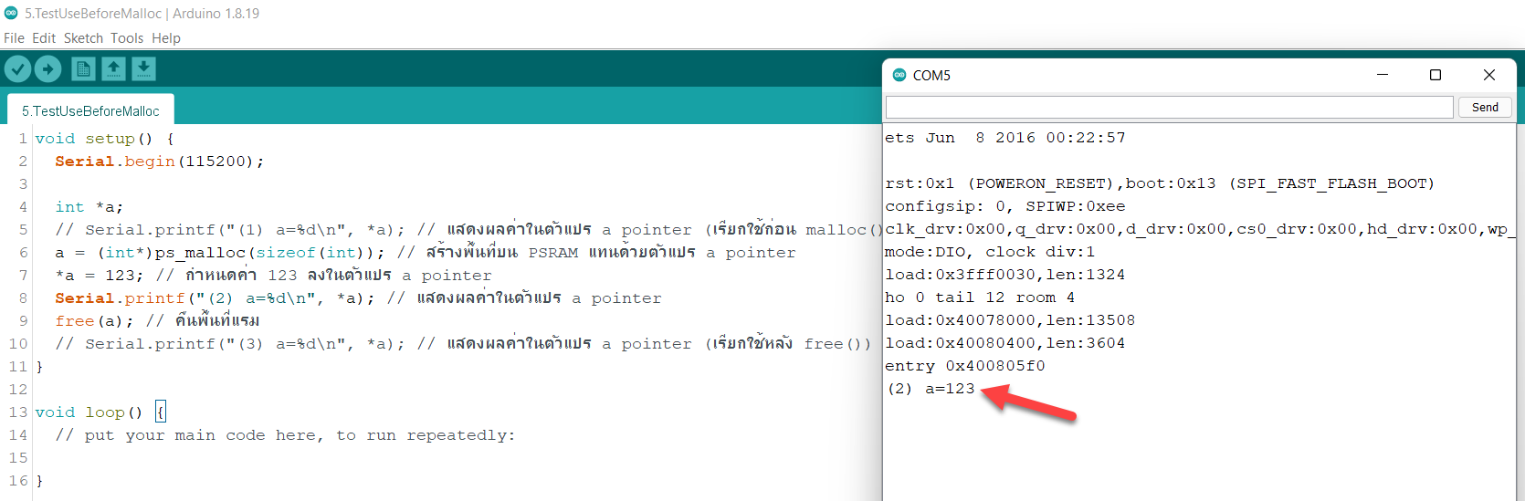Click 'void setup() {' code line
The width and height of the screenshot is (1525, 501).
click(x=105, y=139)
